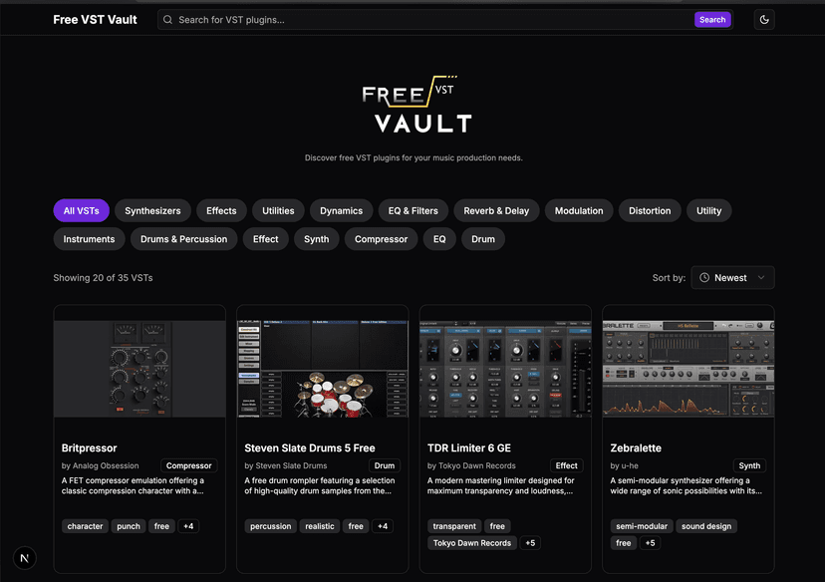The width and height of the screenshot is (825, 582).
Task: Click the 'by Tokyo Dawn Records' author text
Action: point(471,465)
